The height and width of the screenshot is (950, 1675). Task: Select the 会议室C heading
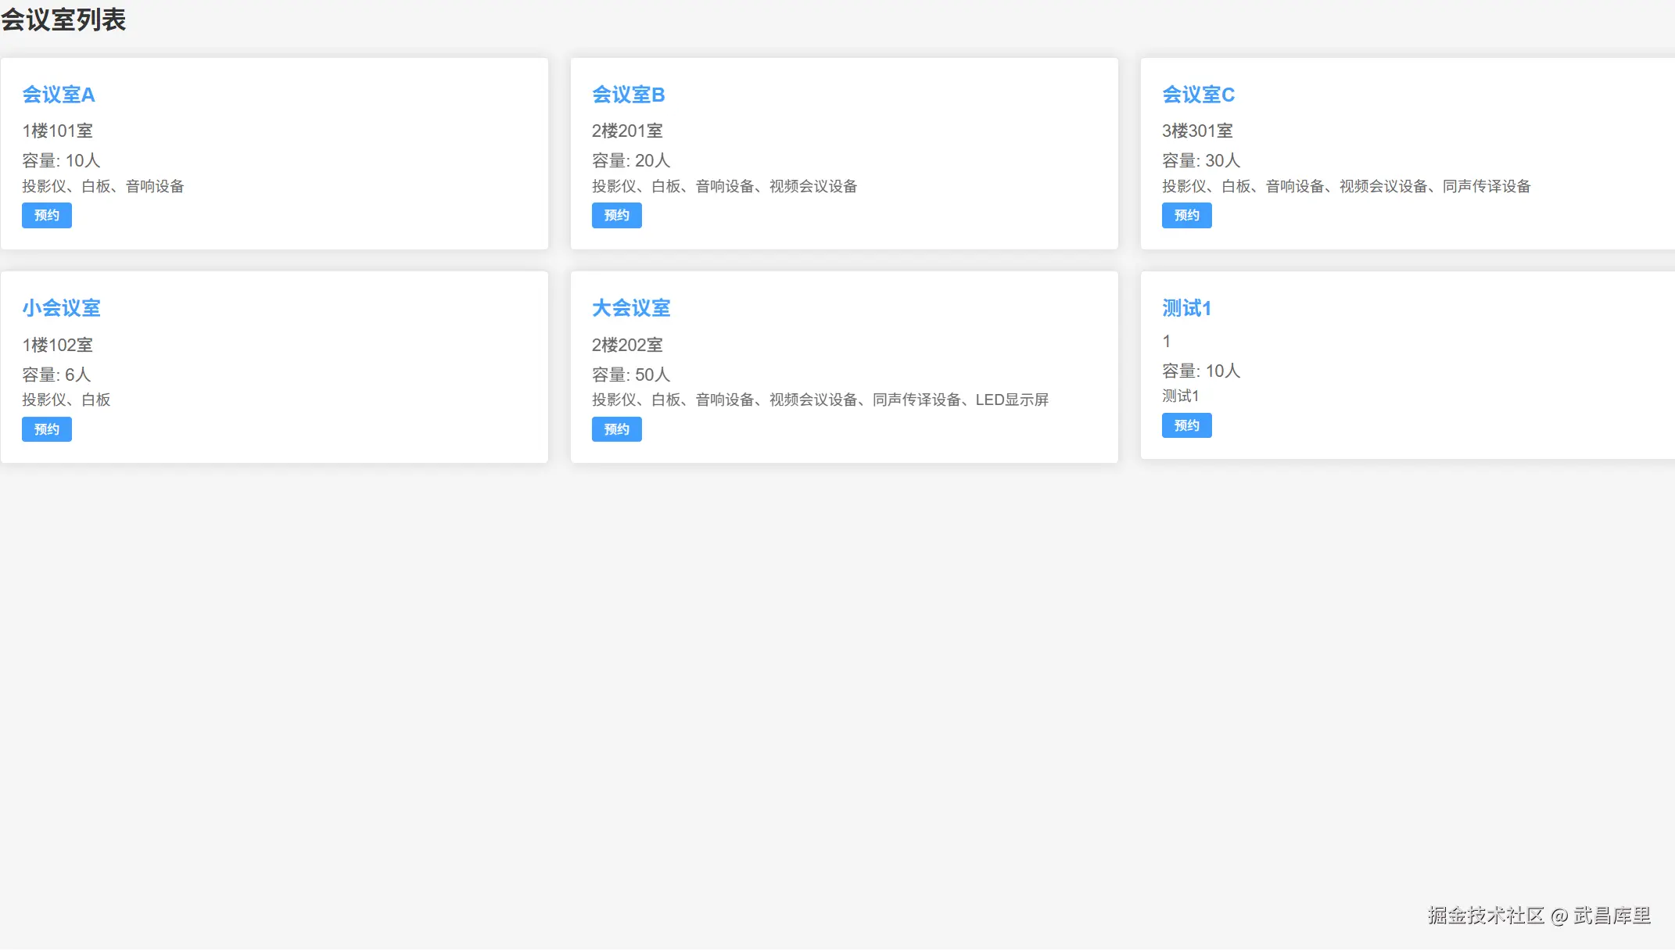[1198, 95]
